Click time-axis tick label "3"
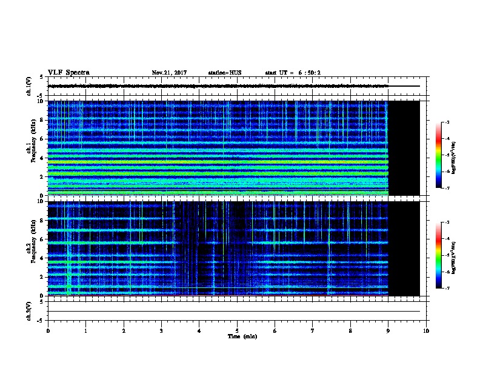480x371 pixels. coord(161,331)
